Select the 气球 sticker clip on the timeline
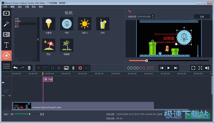 (x=48, y=79)
